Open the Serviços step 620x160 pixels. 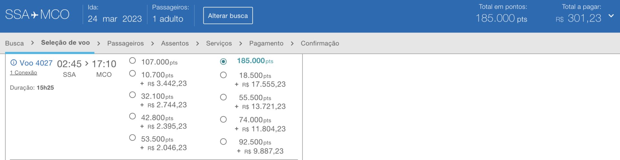coord(219,43)
